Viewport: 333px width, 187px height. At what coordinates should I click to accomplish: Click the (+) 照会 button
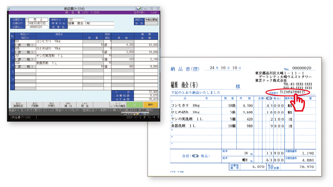click(x=85, y=105)
